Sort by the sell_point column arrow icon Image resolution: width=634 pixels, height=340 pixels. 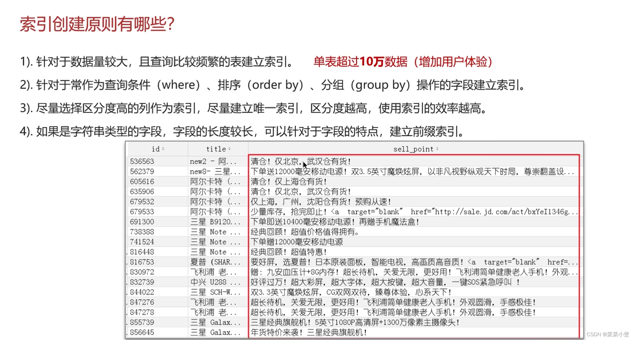pos(437,149)
